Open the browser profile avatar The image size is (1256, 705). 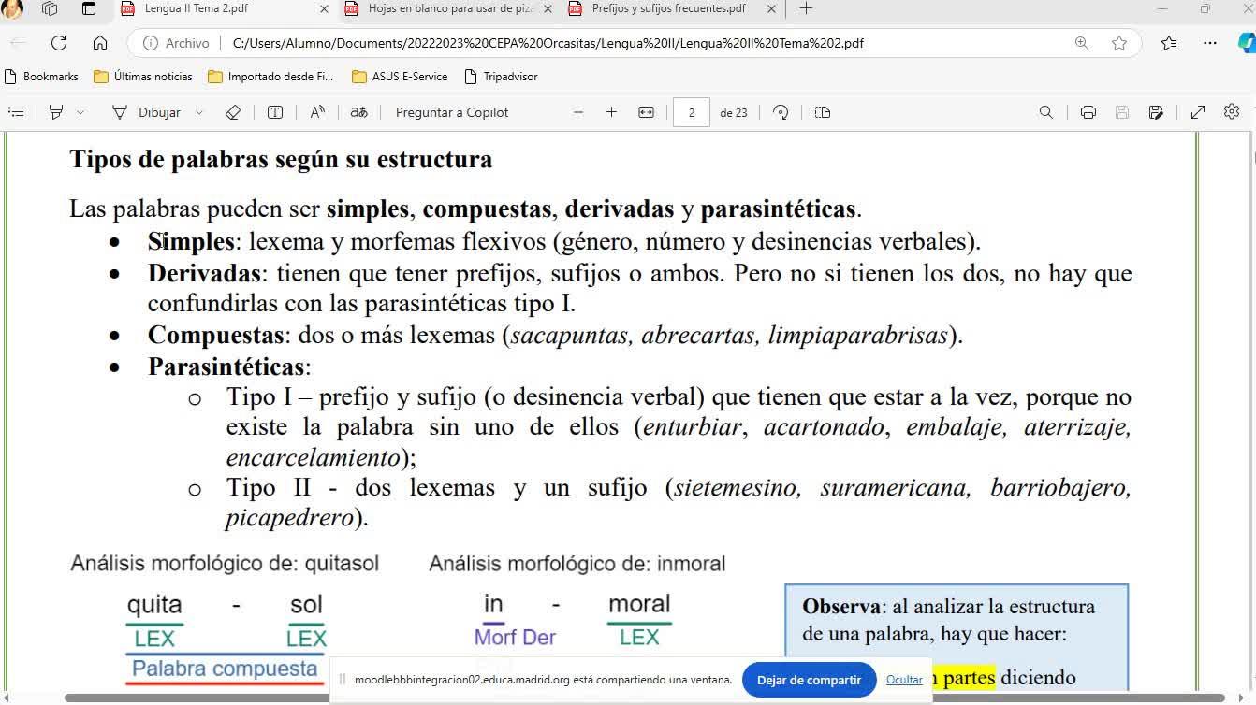10,9
